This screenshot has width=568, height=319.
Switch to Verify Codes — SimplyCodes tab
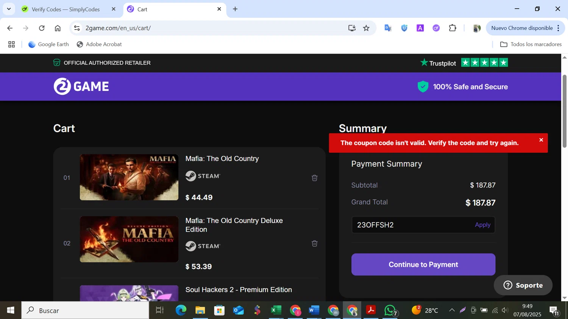[x=66, y=9]
